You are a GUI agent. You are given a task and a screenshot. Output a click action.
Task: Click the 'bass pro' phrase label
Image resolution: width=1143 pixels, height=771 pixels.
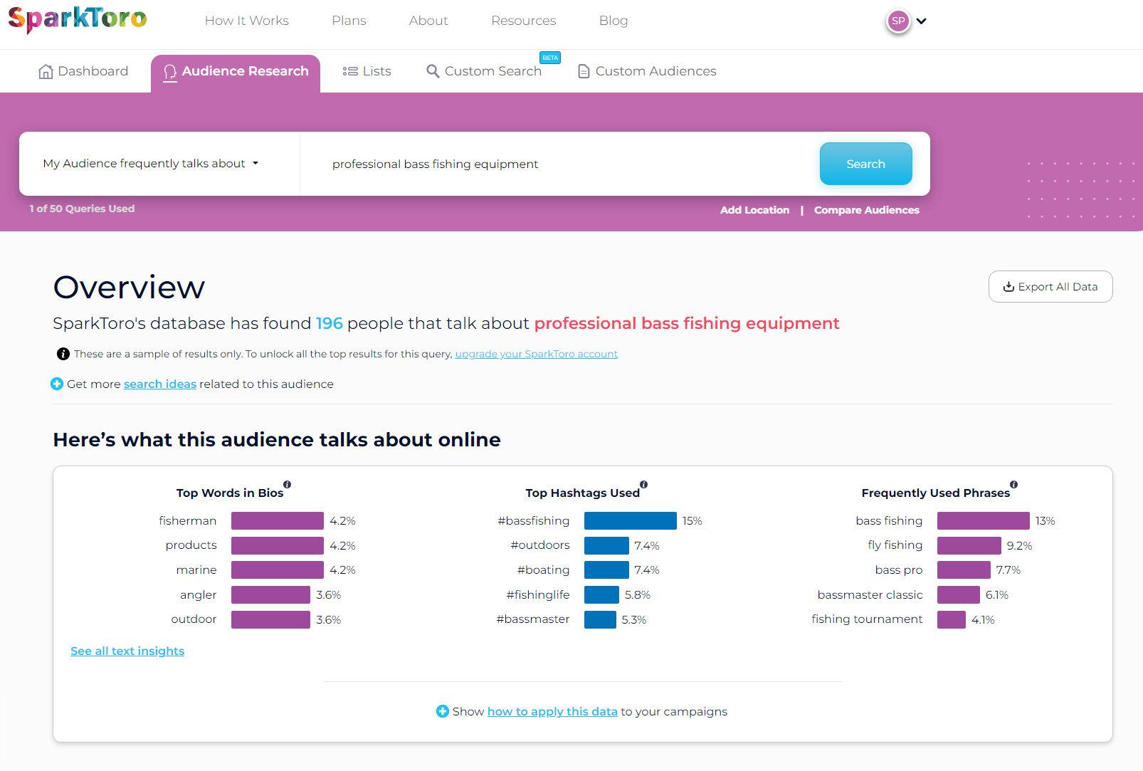[899, 570]
